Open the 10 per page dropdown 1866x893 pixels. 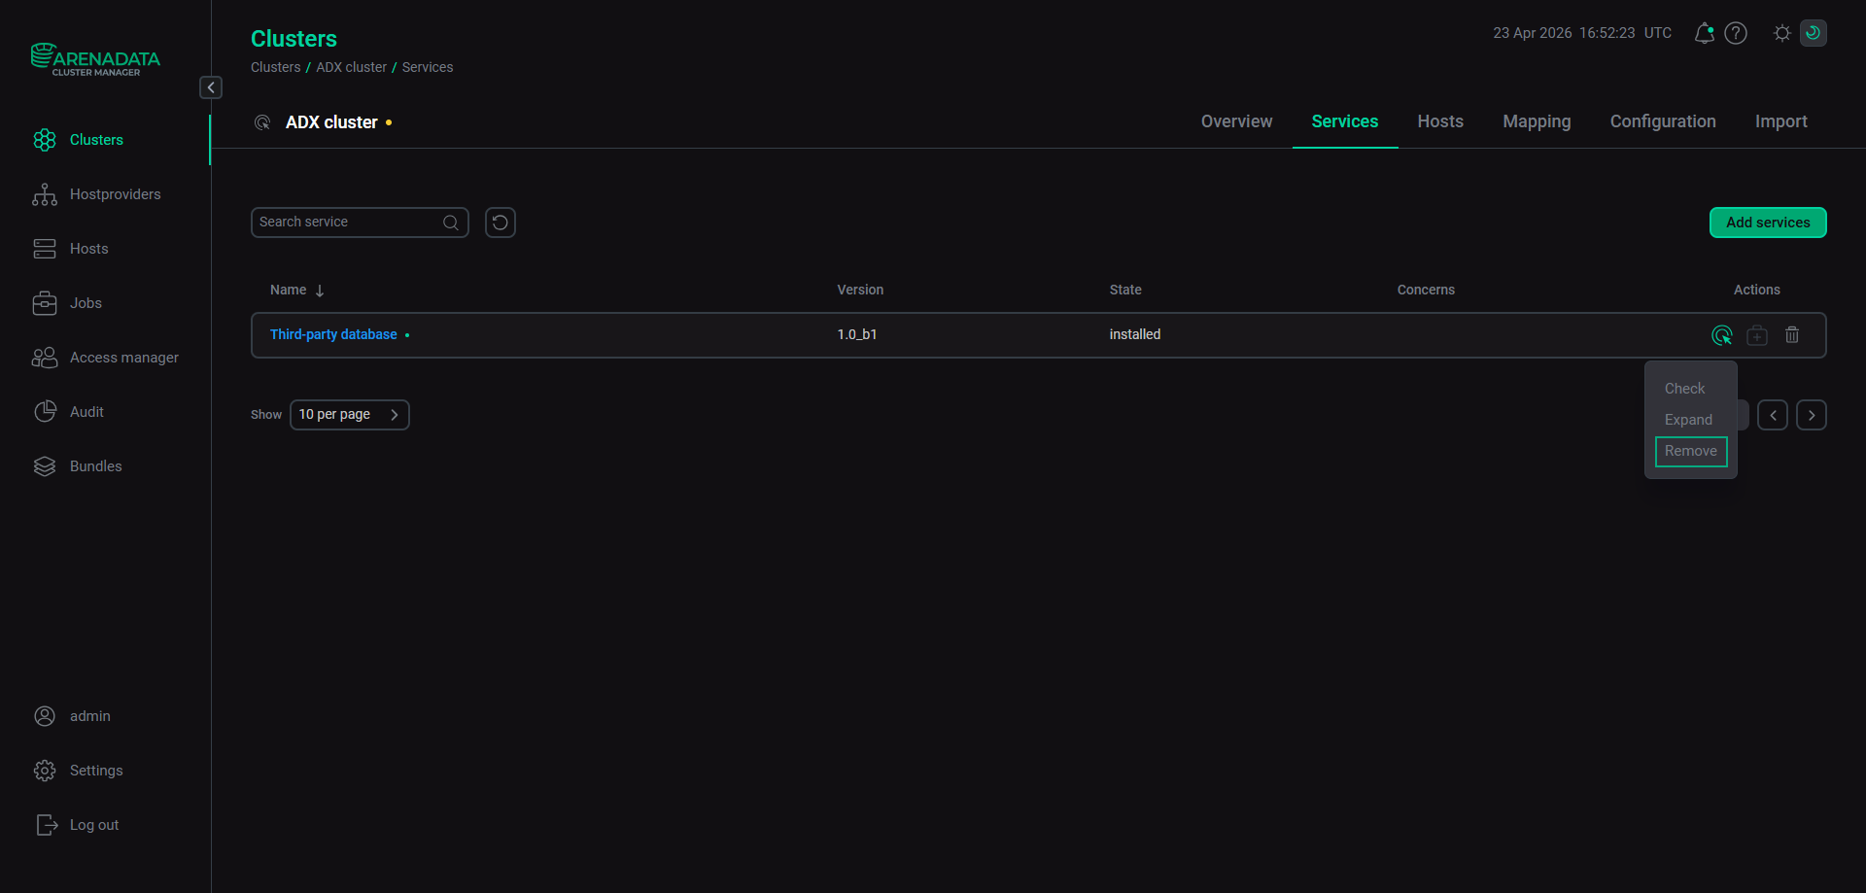coord(350,415)
